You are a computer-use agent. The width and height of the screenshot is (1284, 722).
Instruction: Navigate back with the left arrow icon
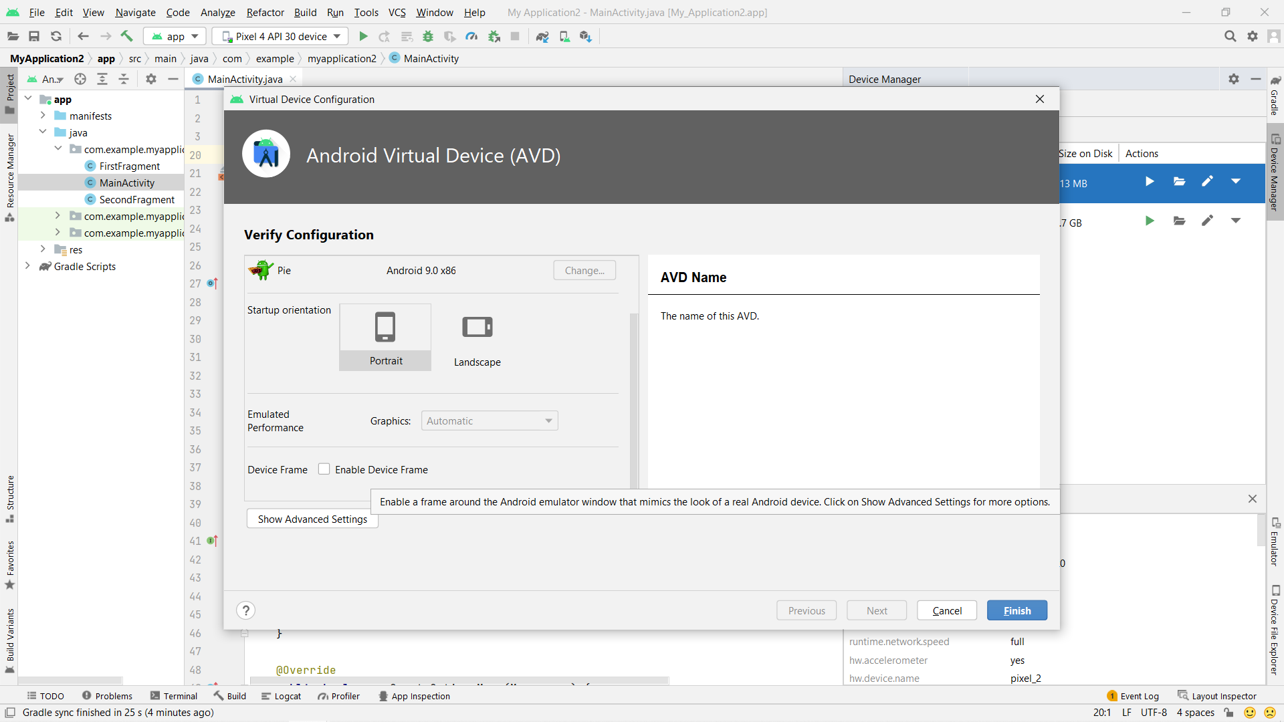83,36
